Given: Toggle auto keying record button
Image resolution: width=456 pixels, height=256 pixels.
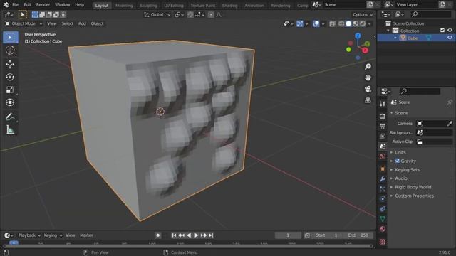Looking at the screenshot, I should 158,235.
